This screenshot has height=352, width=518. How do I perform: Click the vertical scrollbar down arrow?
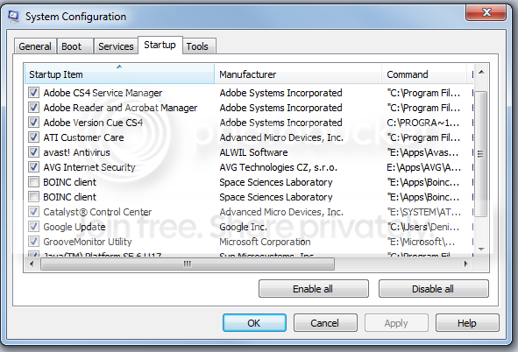point(481,249)
